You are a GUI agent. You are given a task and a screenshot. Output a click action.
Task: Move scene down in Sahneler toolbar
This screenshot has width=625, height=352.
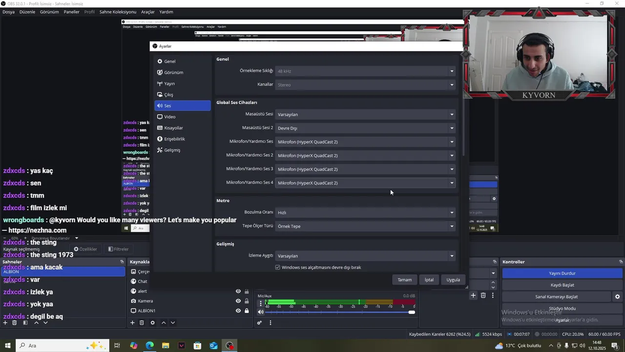tap(45, 323)
